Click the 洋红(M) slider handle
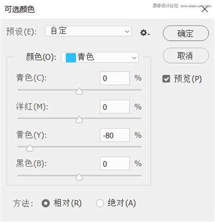215x222 pixels. click(x=79, y=120)
